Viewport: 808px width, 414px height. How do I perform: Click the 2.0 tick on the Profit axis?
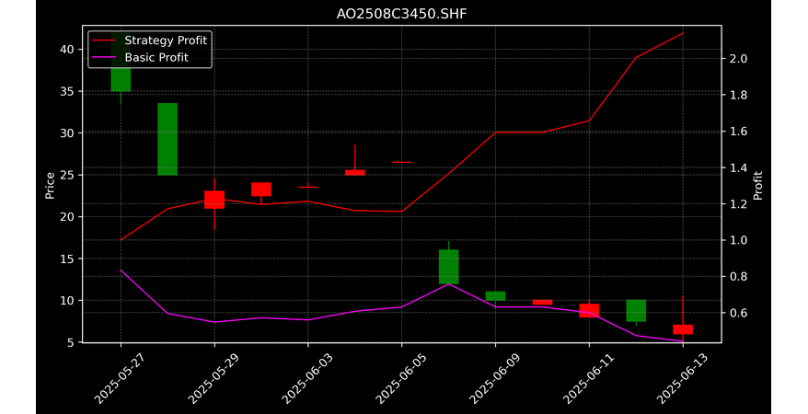[x=738, y=59]
